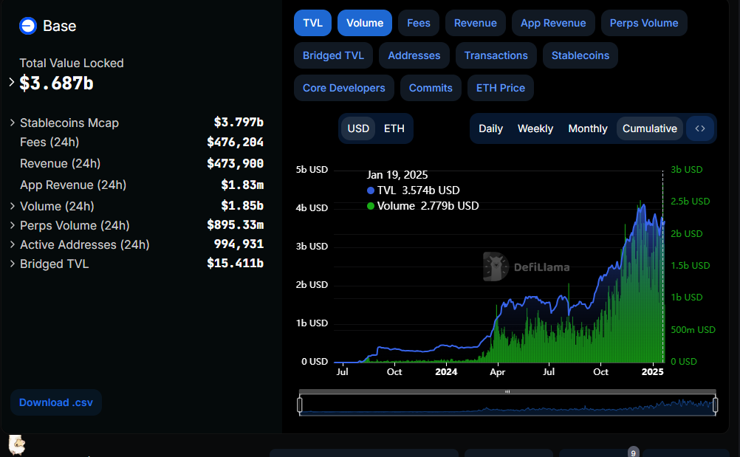Select the Monthly interval tab
The image size is (740, 457).
(x=587, y=128)
